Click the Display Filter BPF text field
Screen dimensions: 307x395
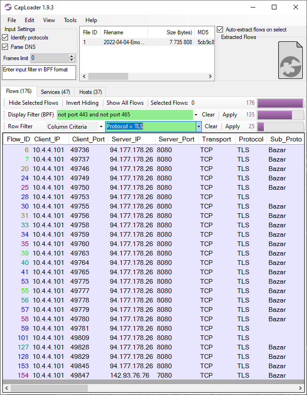125,115
